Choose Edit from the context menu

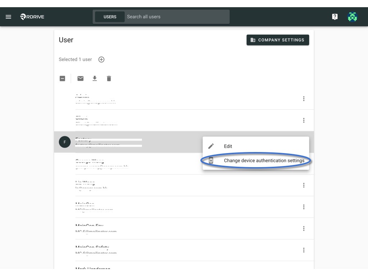[256, 146]
